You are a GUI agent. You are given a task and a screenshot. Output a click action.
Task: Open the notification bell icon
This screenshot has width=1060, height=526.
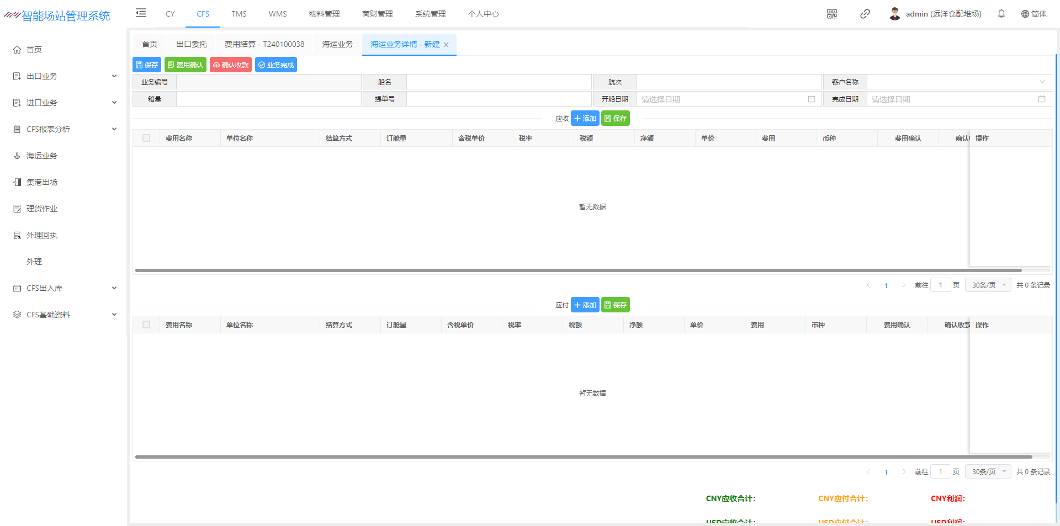tap(1001, 14)
